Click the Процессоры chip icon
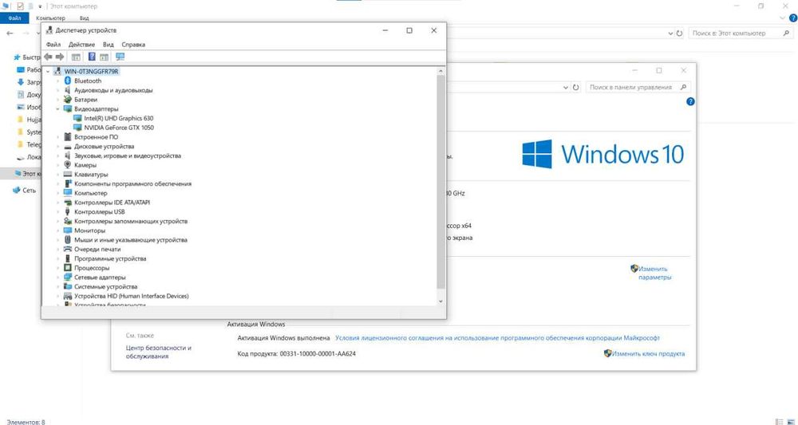Screen dimensions: 798x425 (x=68, y=268)
